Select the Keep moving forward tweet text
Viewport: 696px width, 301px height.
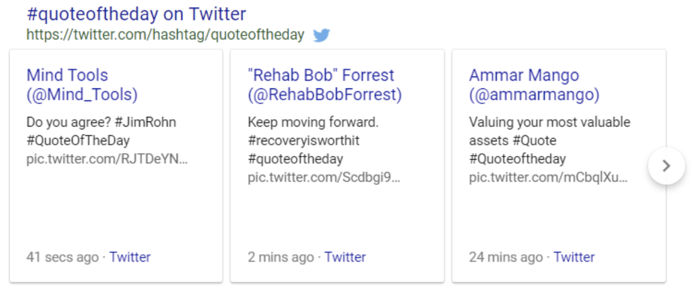pos(313,140)
